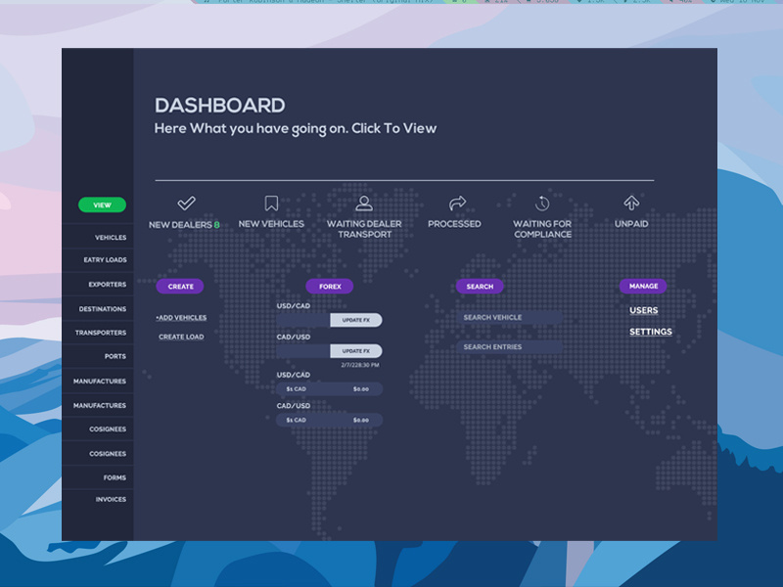Open Waiting Dealer Transport person icon

[x=364, y=203]
